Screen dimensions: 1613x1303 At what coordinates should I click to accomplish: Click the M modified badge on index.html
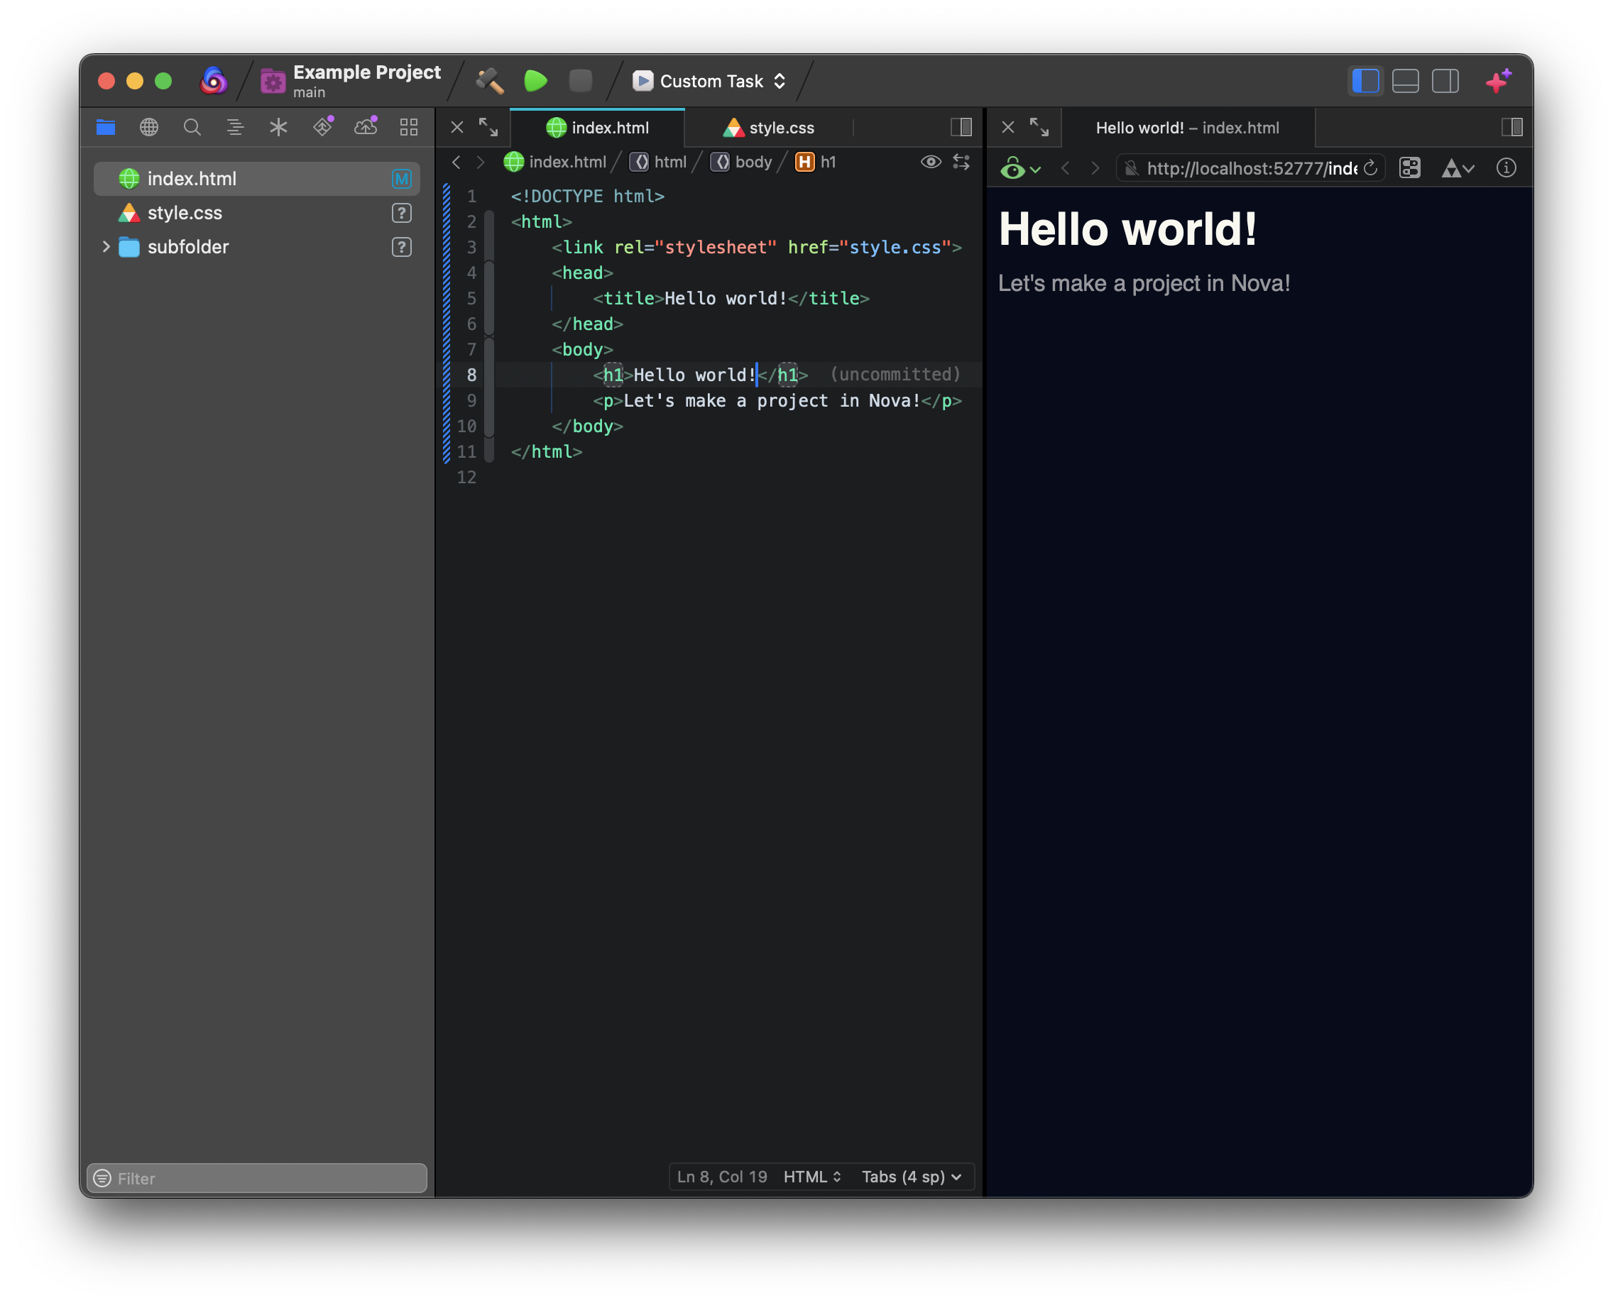[402, 179]
